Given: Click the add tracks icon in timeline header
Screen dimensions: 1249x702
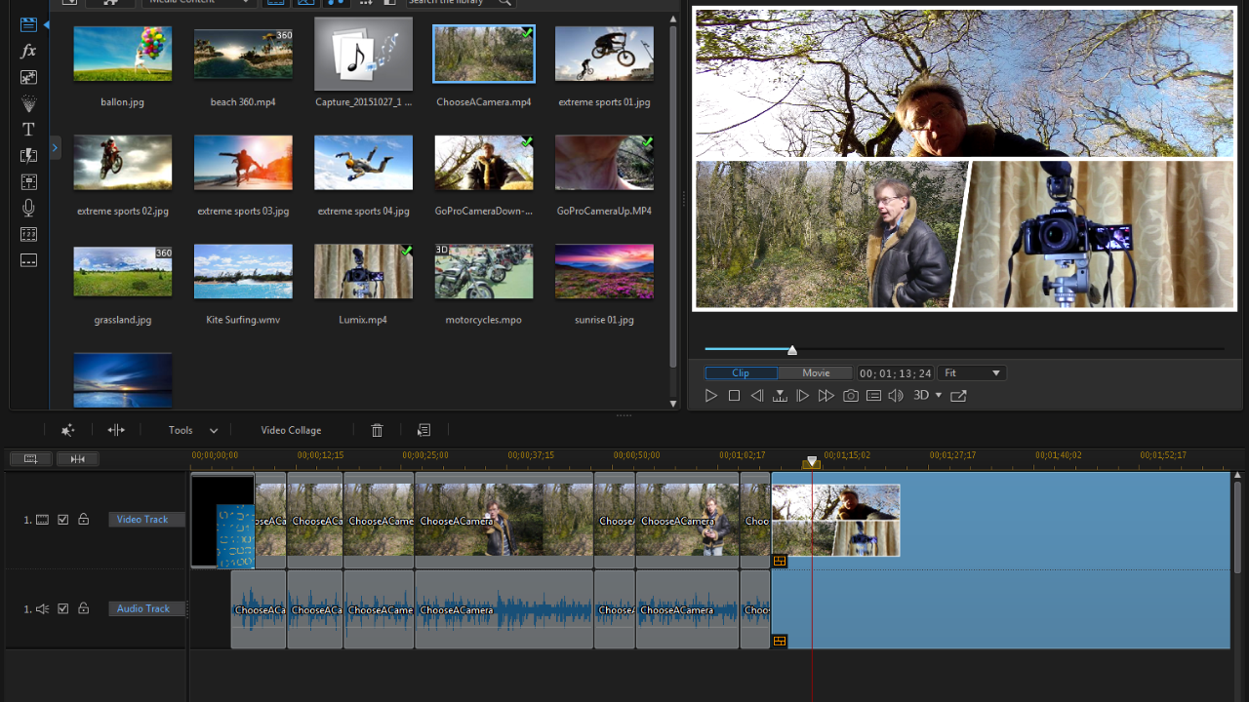Looking at the screenshot, I should click(x=30, y=459).
